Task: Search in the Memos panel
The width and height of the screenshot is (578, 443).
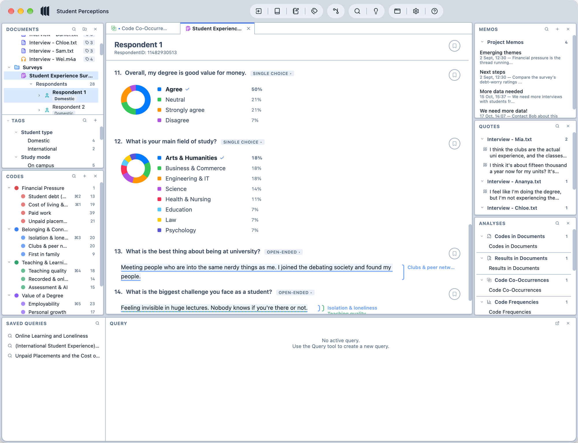Action: (x=546, y=29)
